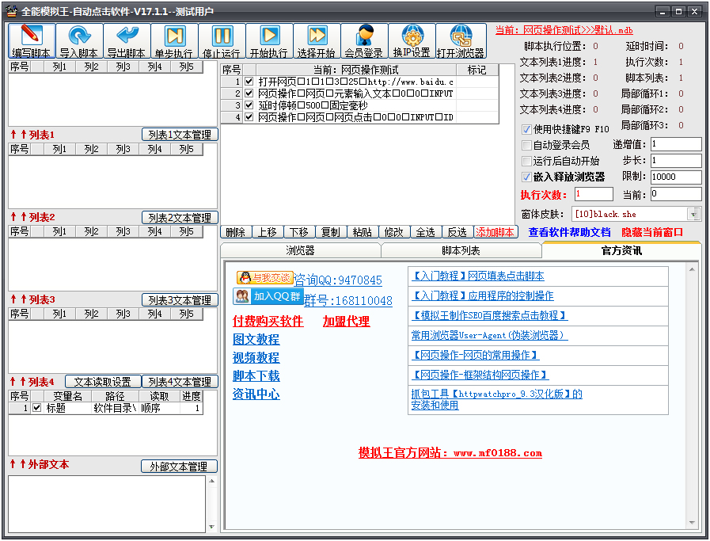Open 换IP设置 settings
Image resolution: width=710 pixels, height=541 pixels.
(412, 41)
